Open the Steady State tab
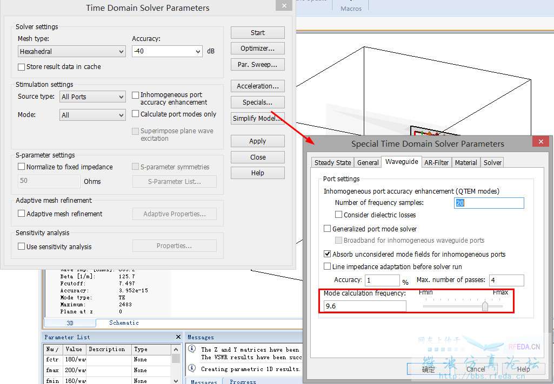554x384 pixels. pyautogui.click(x=332, y=162)
